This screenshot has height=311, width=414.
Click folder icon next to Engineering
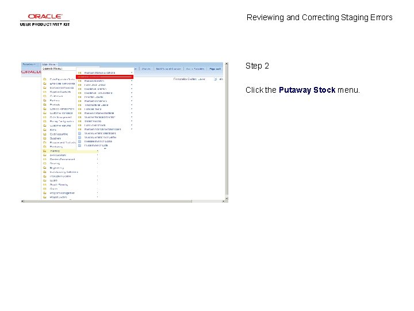(45, 168)
